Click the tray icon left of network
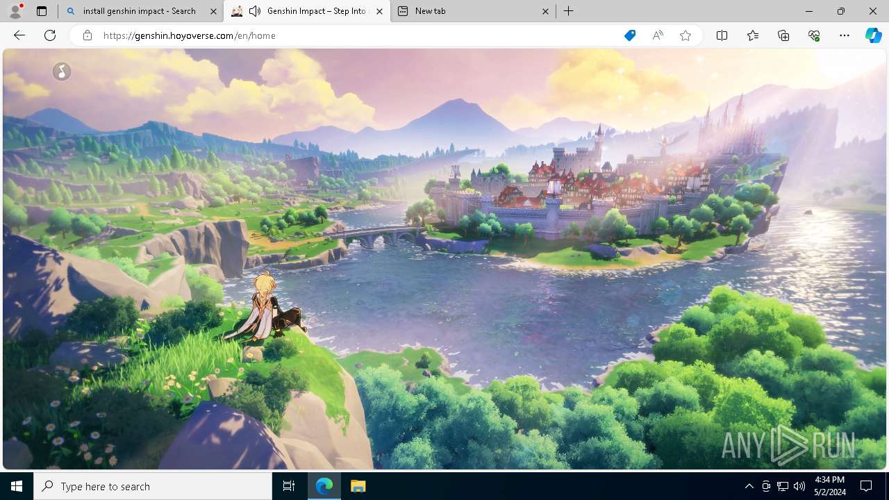The image size is (889, 500). coord(766,486)
